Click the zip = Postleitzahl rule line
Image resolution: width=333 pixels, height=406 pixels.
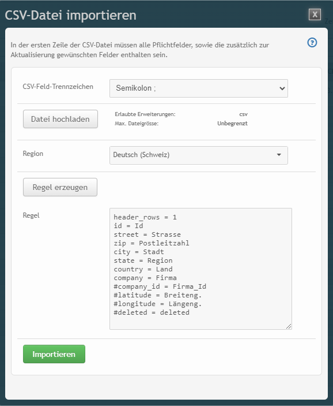pos(152,243)
